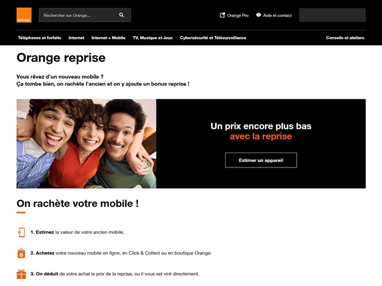
Task: Click the banner photo of three friends
Action: tap(87, 144)
